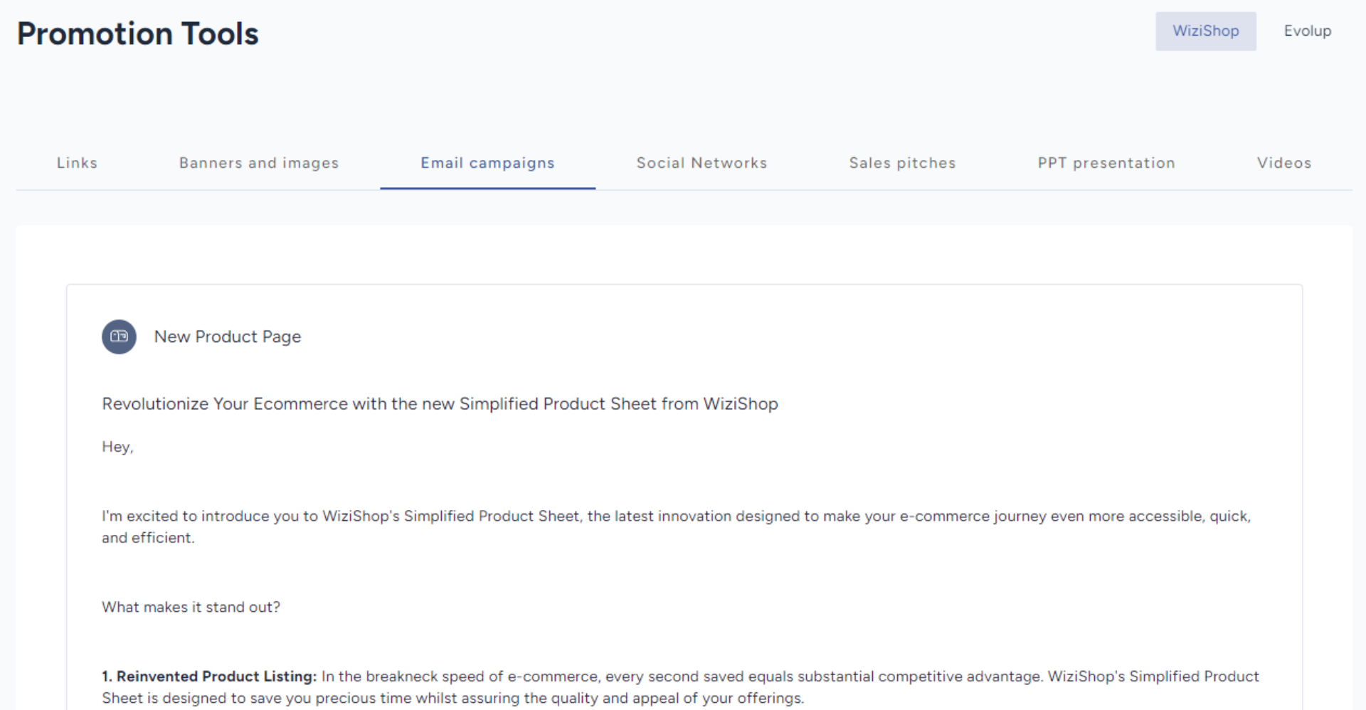Open the Links tab
1366x710 pixels.
pos(77,163)
